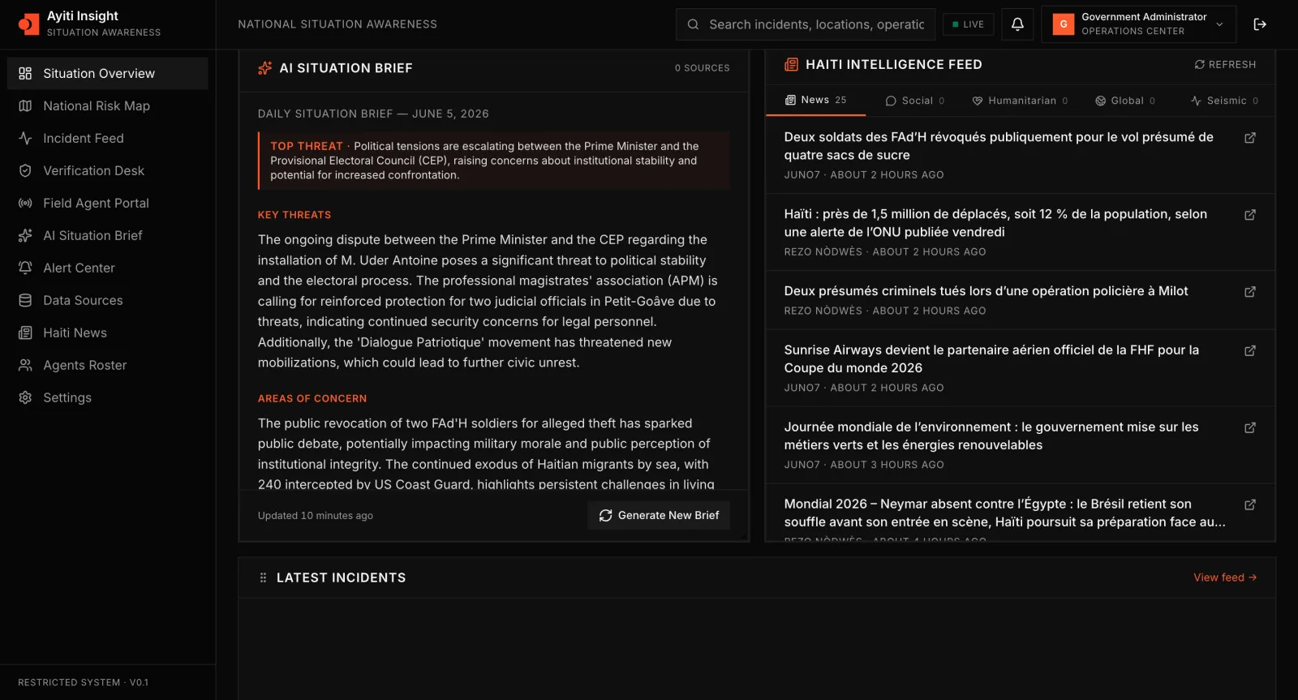
Task: Open the Field Agent Portal broadcast icon
Action: pos(25,203)
